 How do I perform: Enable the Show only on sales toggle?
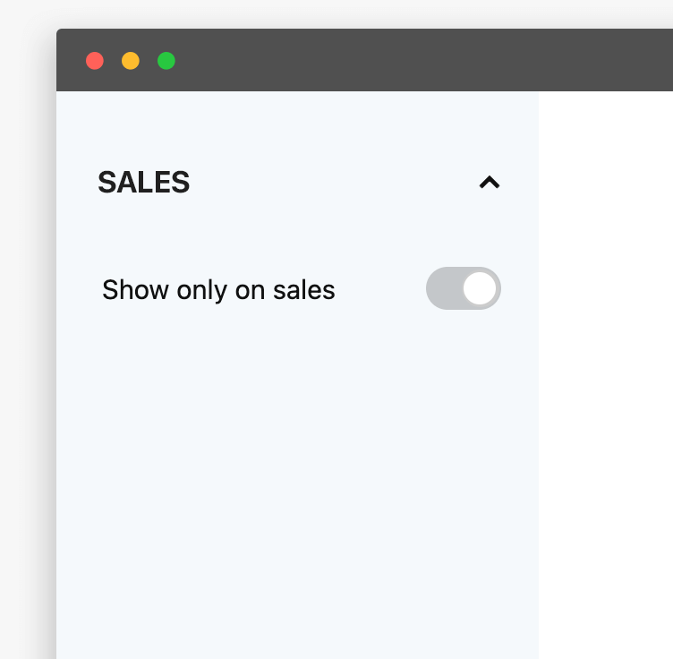pos(463,288)
